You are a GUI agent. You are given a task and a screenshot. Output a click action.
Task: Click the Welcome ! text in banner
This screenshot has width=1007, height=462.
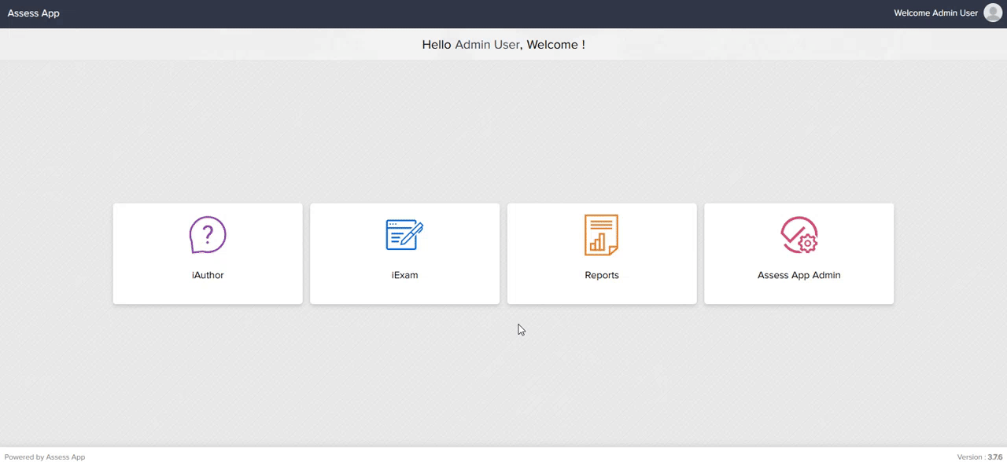[555, 45]
